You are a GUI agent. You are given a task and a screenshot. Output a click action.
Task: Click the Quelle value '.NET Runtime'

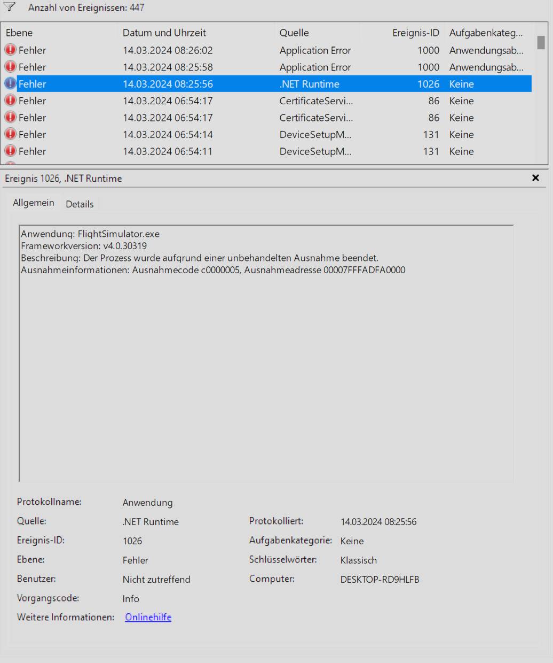(151, 522)
